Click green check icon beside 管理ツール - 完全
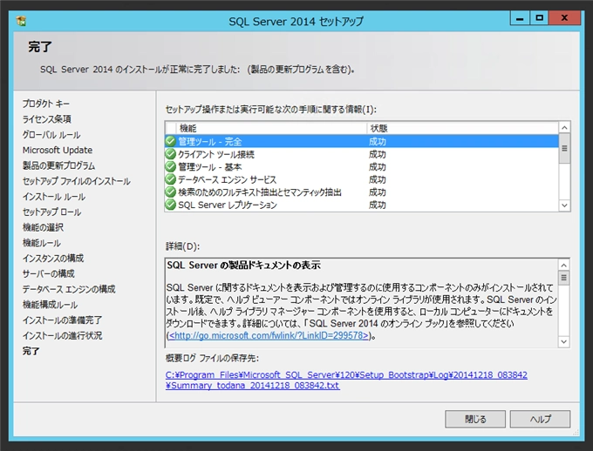Image resolution: width=593 pixels, height=451 pixels. [x=171, y=142]
